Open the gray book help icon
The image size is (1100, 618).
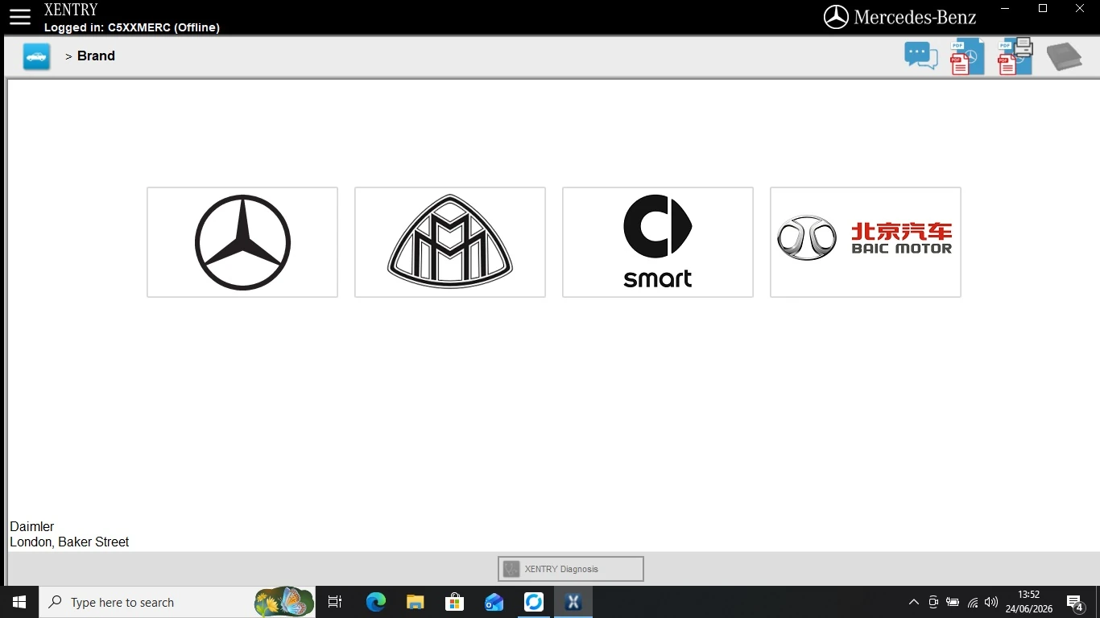(x=1064, y=56)
